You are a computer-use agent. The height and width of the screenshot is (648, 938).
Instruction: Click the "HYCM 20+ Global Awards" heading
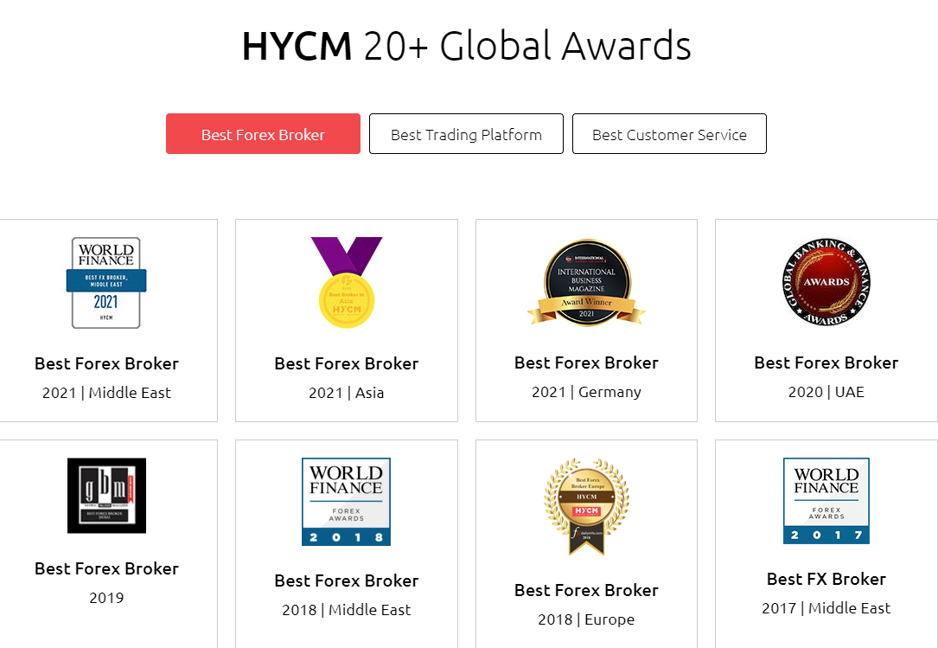pos(467,46)
